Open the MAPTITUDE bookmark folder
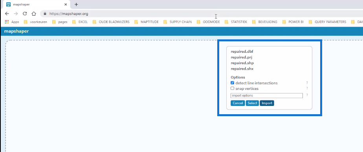This screenshot has height=152, width=363. [x=146, y=22]
